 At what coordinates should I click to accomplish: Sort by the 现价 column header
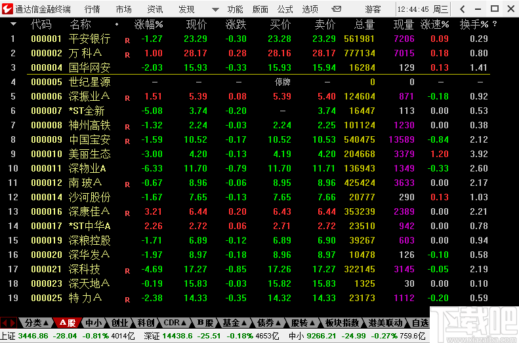pos(197,24)
